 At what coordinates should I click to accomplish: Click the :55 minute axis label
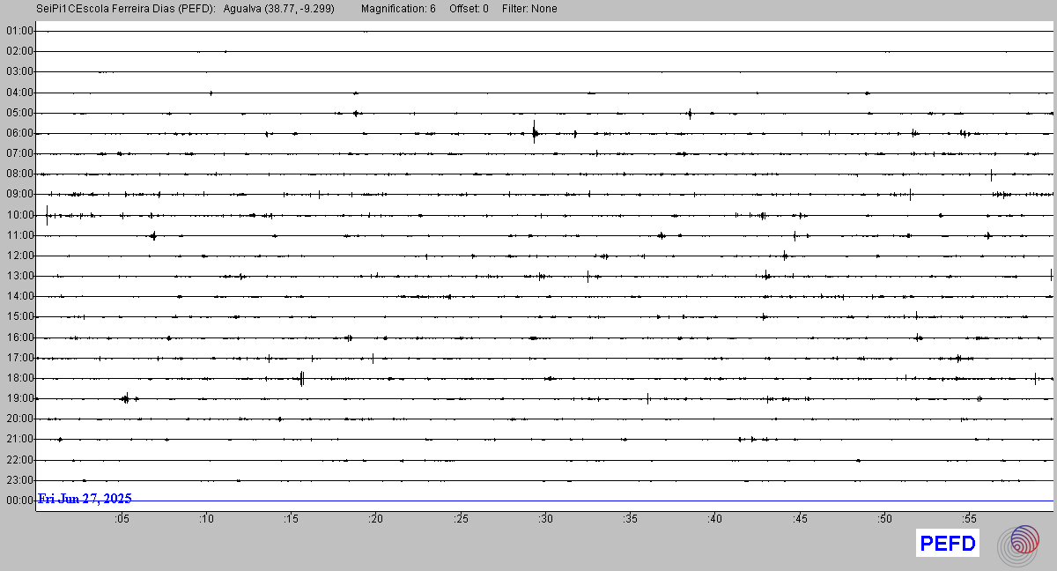coord(969,519)
